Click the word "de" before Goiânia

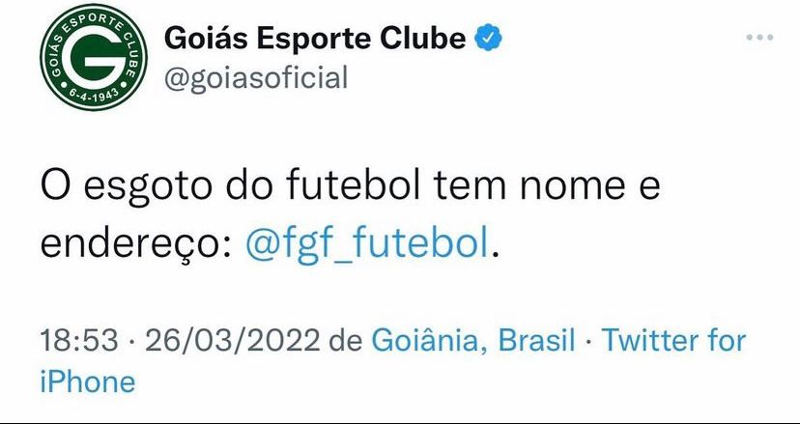(345, 341)
